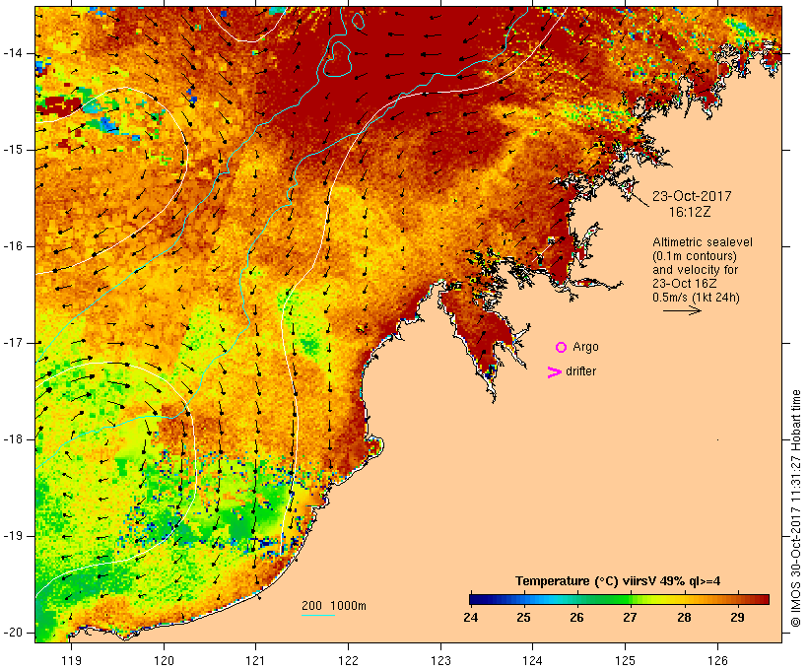Click the darkest red end of the temperature bar
The height and width of the screenshot is (670, 808).
[764, 599]
